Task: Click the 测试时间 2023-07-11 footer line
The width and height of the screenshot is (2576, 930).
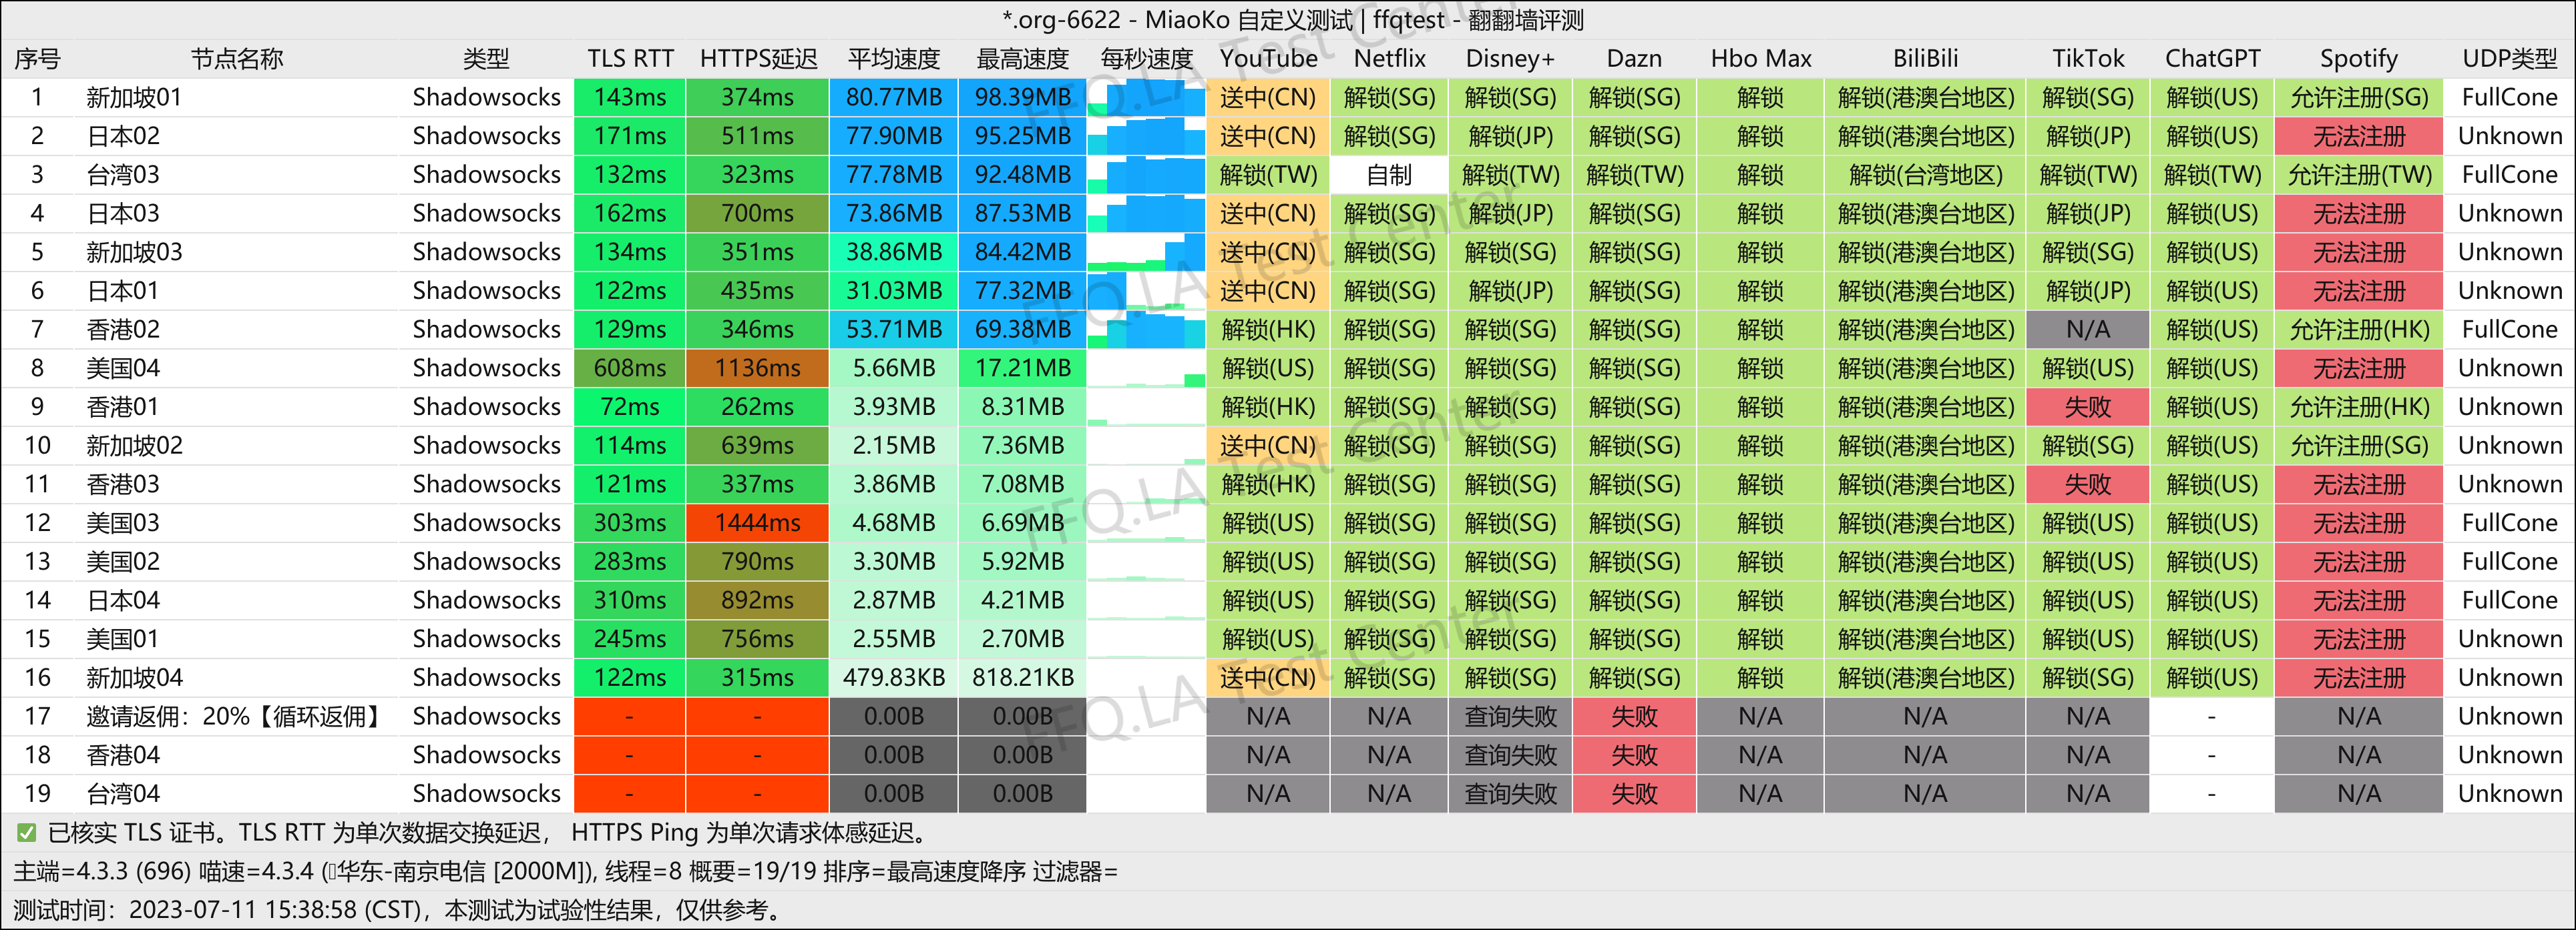Action: tap(398, 910)
